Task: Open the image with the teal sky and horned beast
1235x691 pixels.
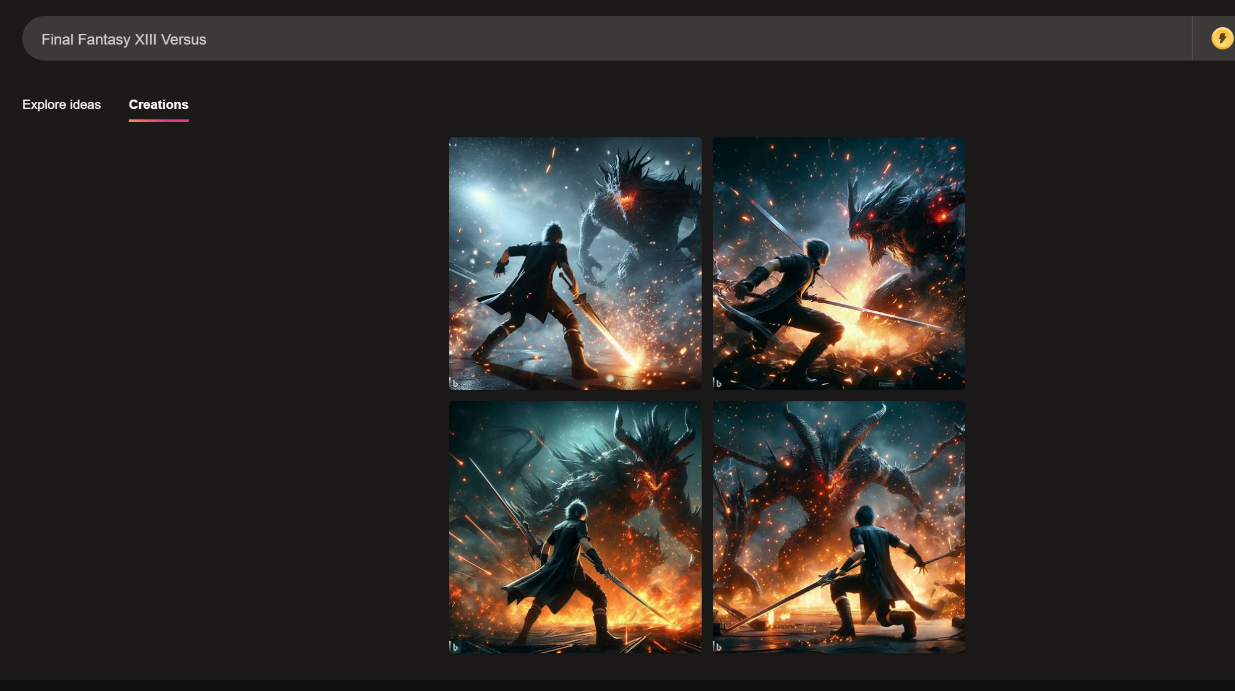Action: click(x=575, y=527)
